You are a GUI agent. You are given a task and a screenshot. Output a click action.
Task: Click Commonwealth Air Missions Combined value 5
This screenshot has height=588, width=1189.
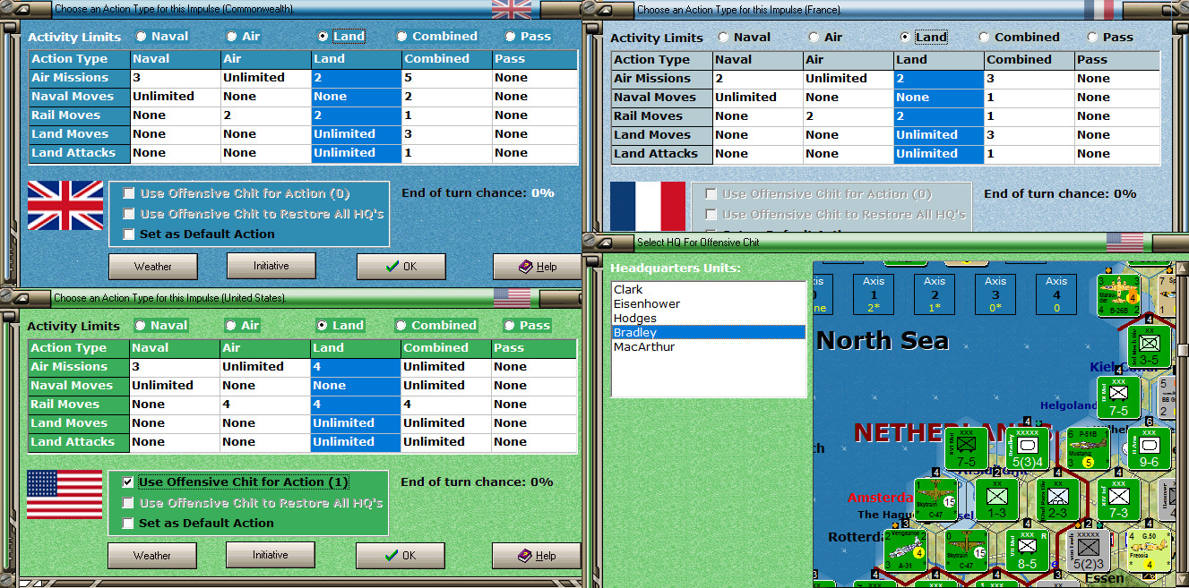(x=446, y=78)
